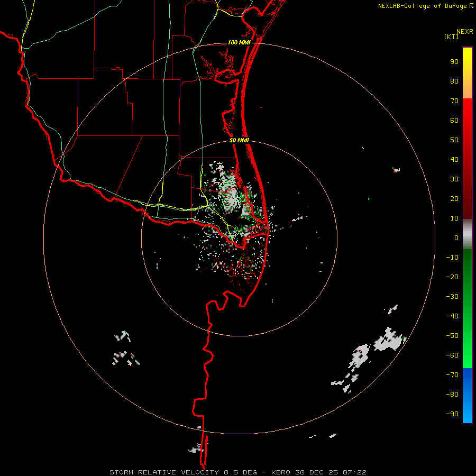Screen dimensions: 476x476
Task: Click the -10 value on the velocity scale
Action: [452, 258]
